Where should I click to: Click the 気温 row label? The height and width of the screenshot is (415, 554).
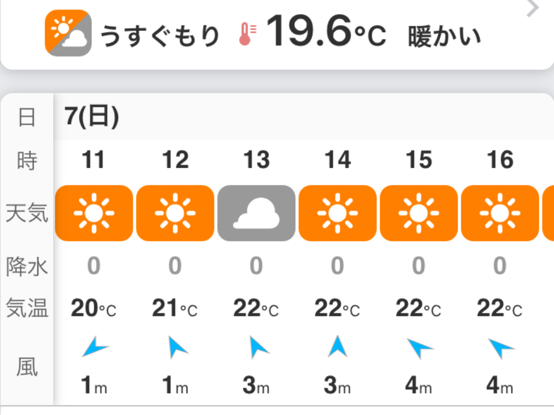pos(27,308)
